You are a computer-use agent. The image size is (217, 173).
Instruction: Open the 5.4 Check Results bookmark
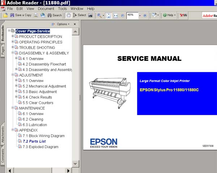pos(37,97)
